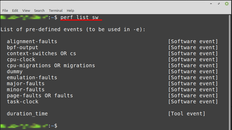Open the Help menu
232x130 pixels.
(70, 10)
